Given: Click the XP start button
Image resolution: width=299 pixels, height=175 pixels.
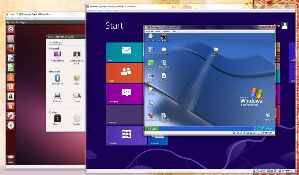Looking at the screenshot, I should click(152, 129).
